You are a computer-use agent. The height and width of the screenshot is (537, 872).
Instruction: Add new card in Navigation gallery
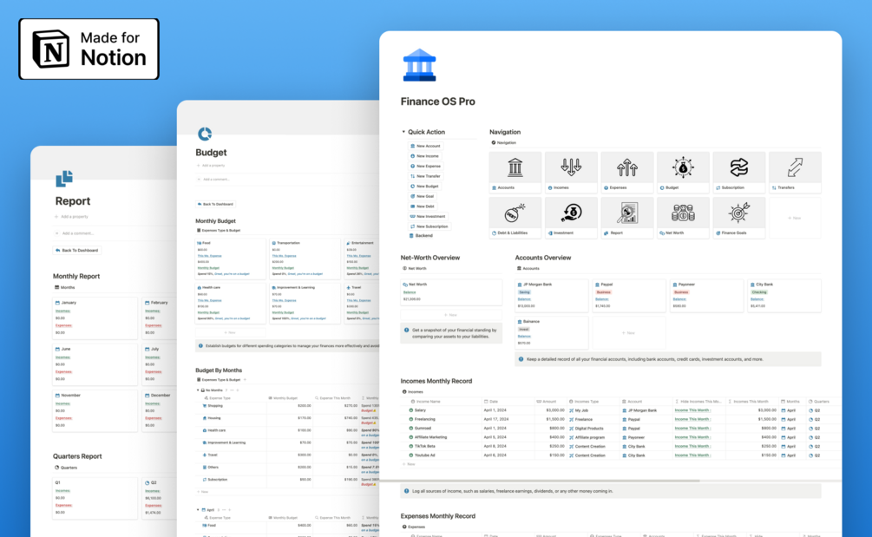click(x=795, y=218)
